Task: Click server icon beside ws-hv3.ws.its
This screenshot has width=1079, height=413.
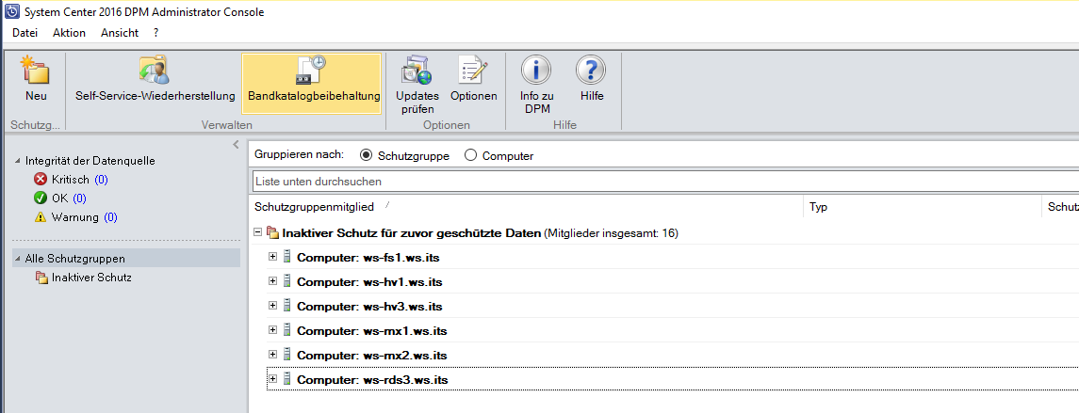Action: (x=287, y=306)
